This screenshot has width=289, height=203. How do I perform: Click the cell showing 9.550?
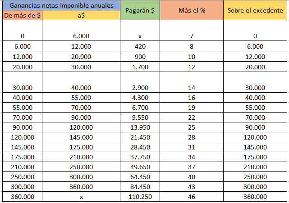(x=140, y=117)
